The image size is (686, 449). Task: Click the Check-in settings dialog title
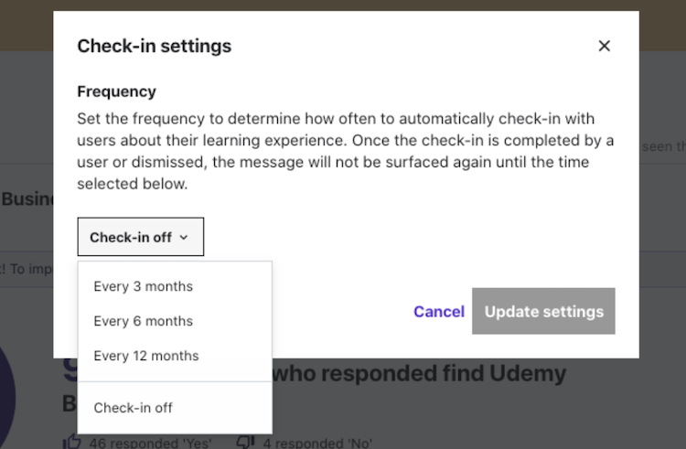(154, 46)
